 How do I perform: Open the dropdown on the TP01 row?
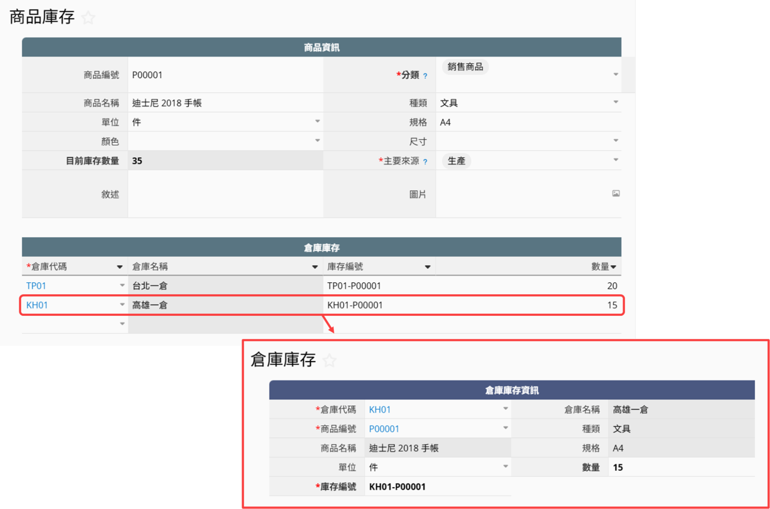click(122, 285)
